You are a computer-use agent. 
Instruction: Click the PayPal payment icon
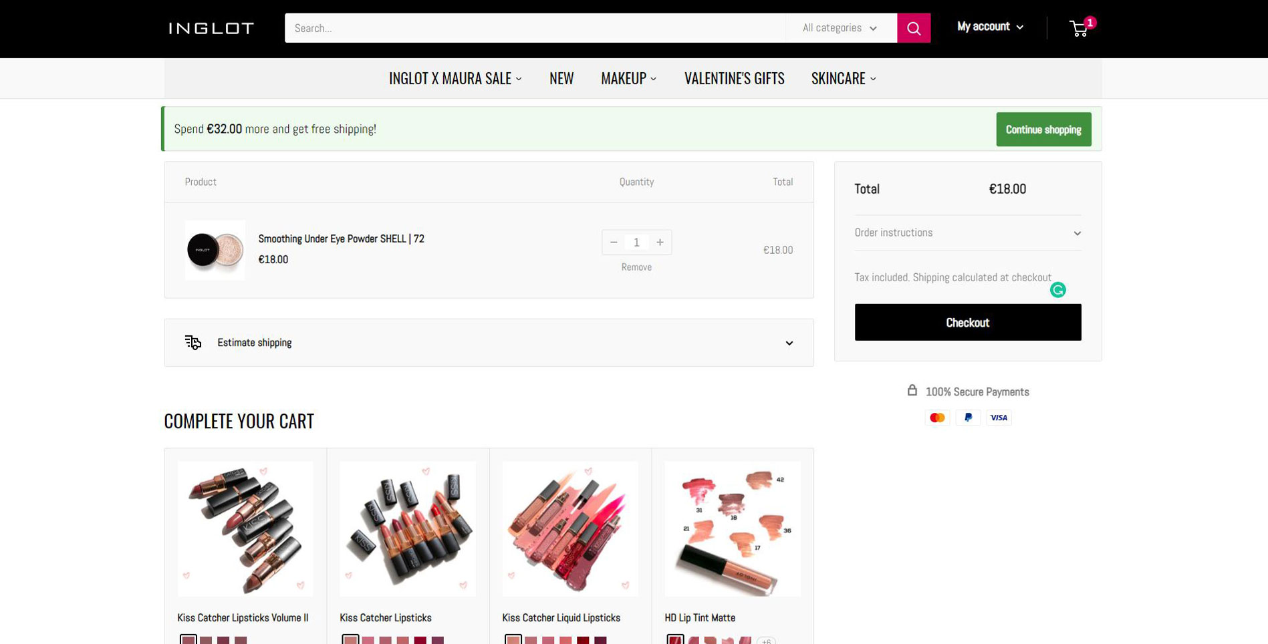968,418
